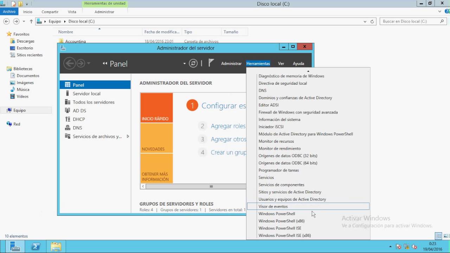Click the AD DS role icon
Screen dimensions: 450x253
pyautogui.click(x=67, y=111)
